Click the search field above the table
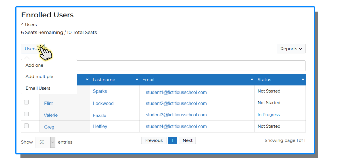Screen dimensions: 337x168 click(191, 66)
